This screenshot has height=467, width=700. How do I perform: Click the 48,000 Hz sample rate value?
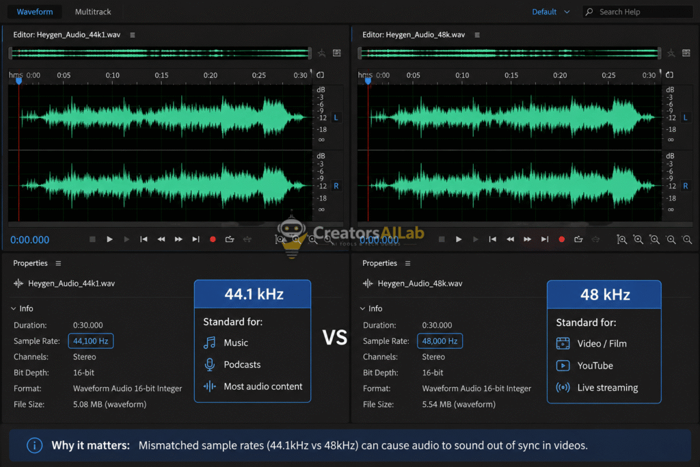440,341
